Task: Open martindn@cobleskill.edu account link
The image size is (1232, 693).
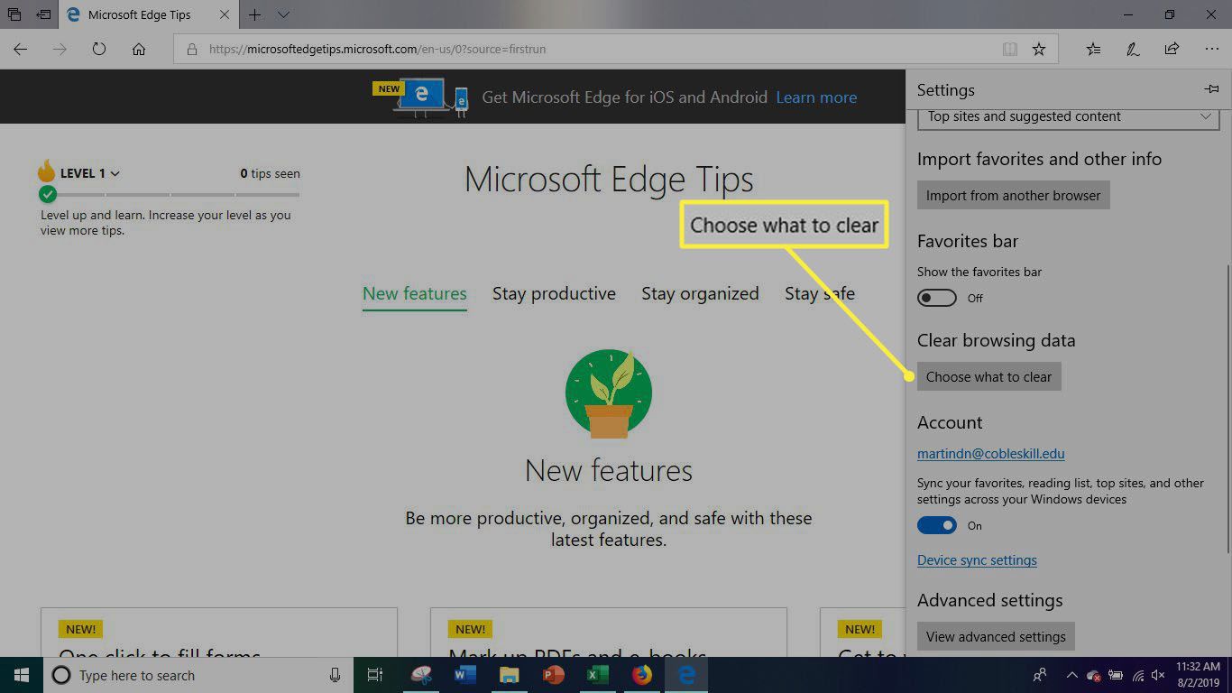Action: pyautogui.click(x=991, y=454)
